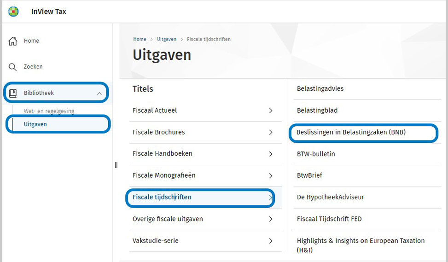Screen dimensions: 448x262
Task: Click the arrow next to Overige fiscale uitgaven
Action: coord(271,219)
